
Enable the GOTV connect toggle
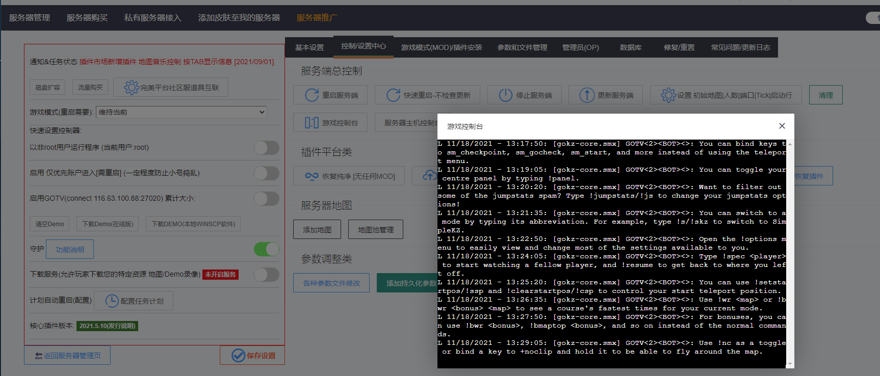pos(267,199)
